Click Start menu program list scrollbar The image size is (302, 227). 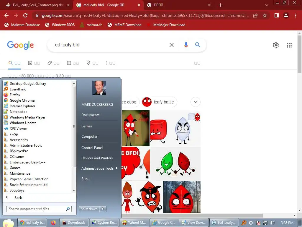[74, 127]
